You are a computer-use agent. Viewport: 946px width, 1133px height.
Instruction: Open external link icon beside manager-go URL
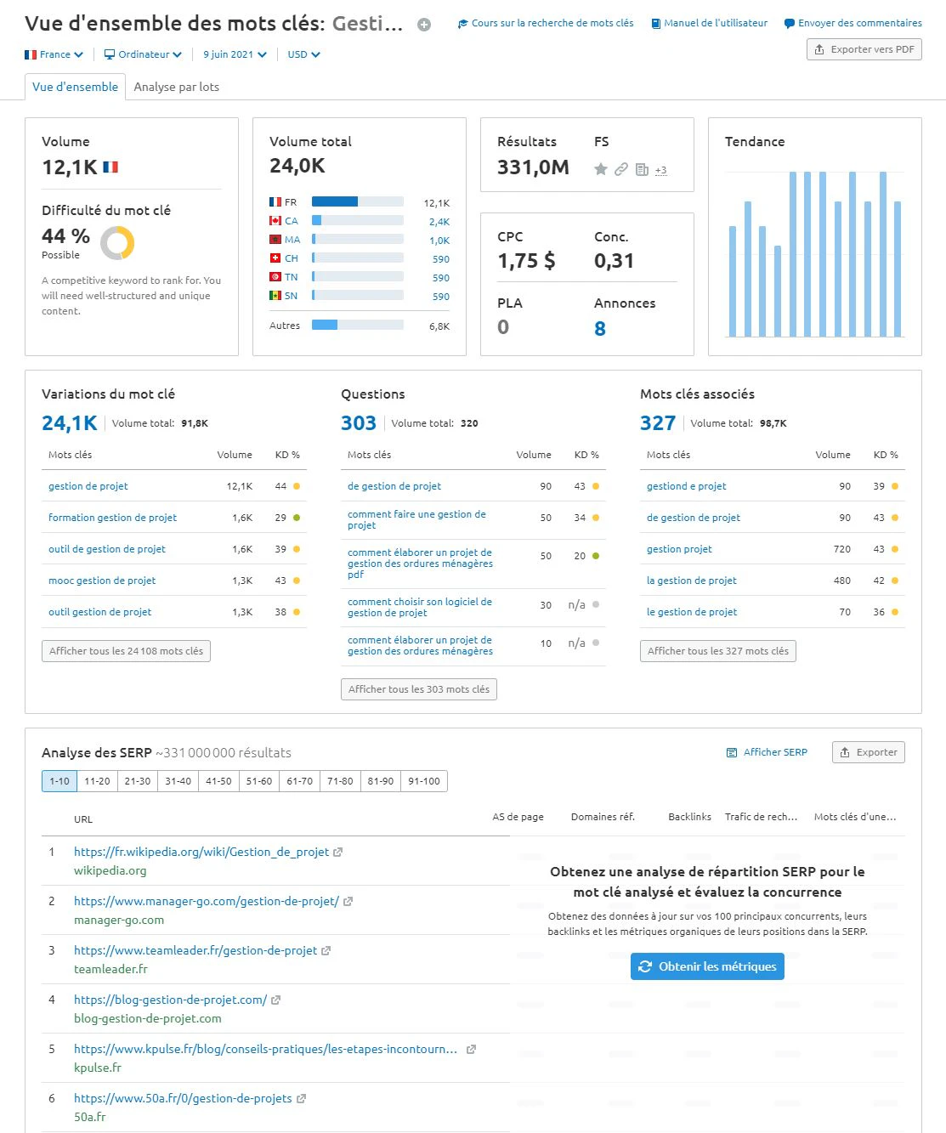(x=348, y=901)
